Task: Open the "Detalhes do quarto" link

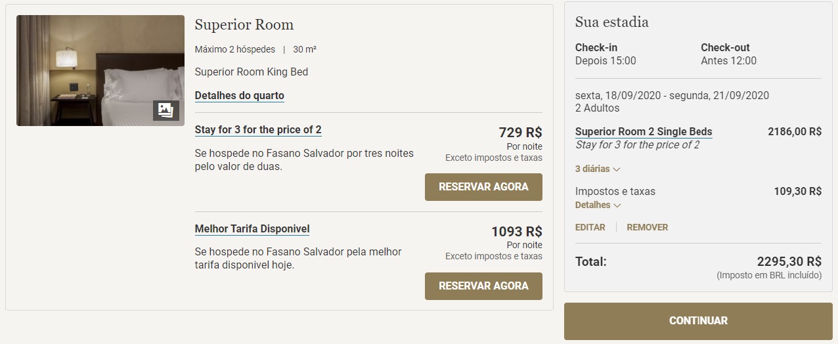Action: tap(239, 95)
